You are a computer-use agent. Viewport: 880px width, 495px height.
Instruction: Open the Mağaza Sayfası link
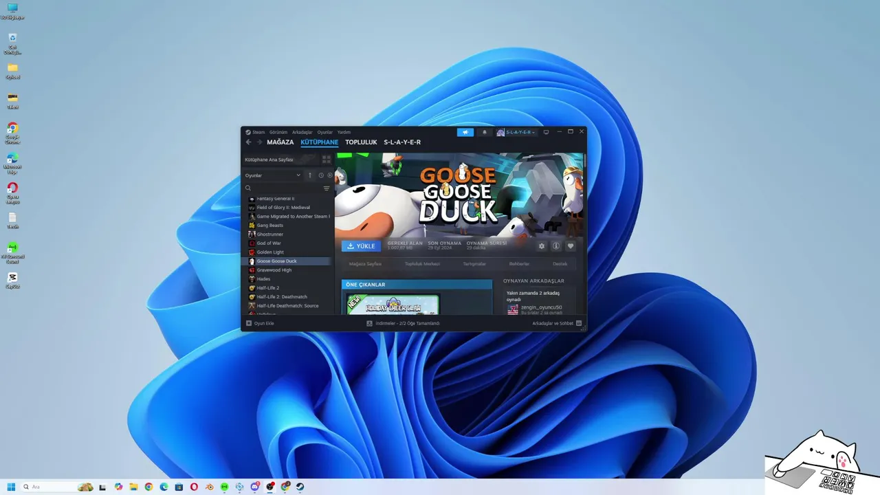(365, 264)
